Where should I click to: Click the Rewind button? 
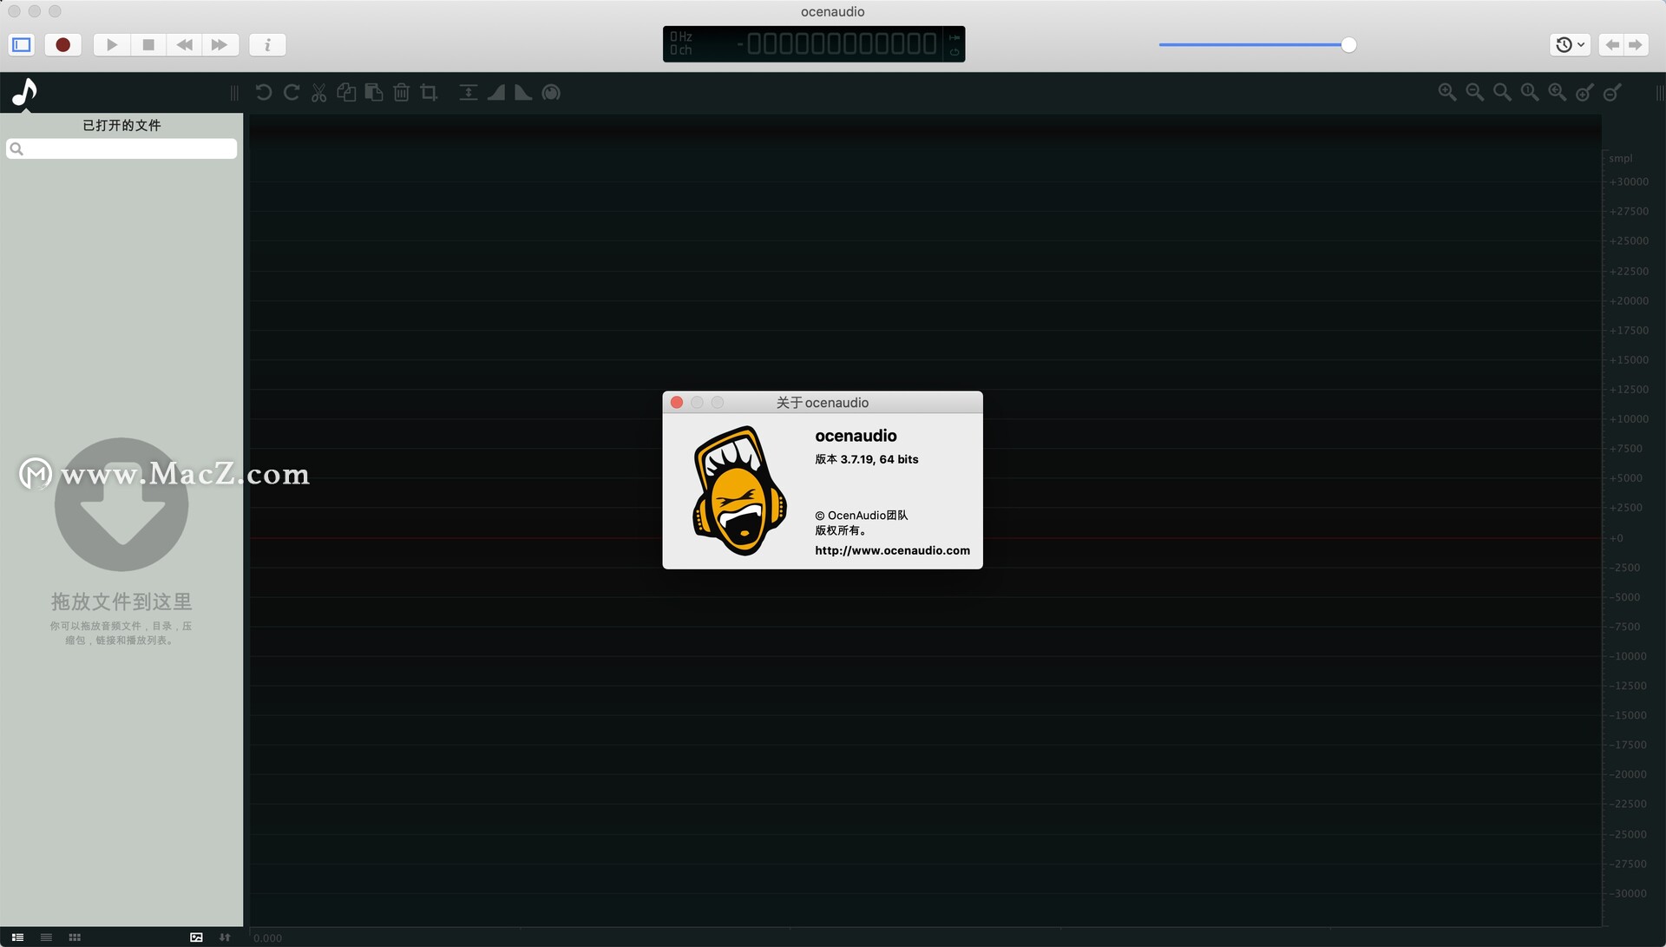(184, 44)
